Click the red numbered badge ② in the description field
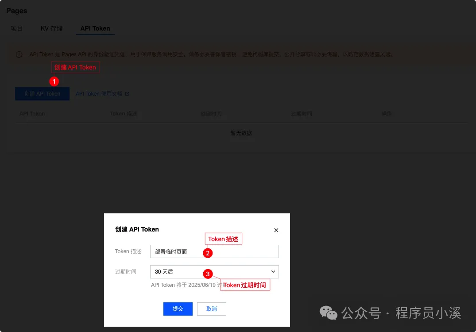The width and height of the screenshot is (476, 332). pos(207,253)
